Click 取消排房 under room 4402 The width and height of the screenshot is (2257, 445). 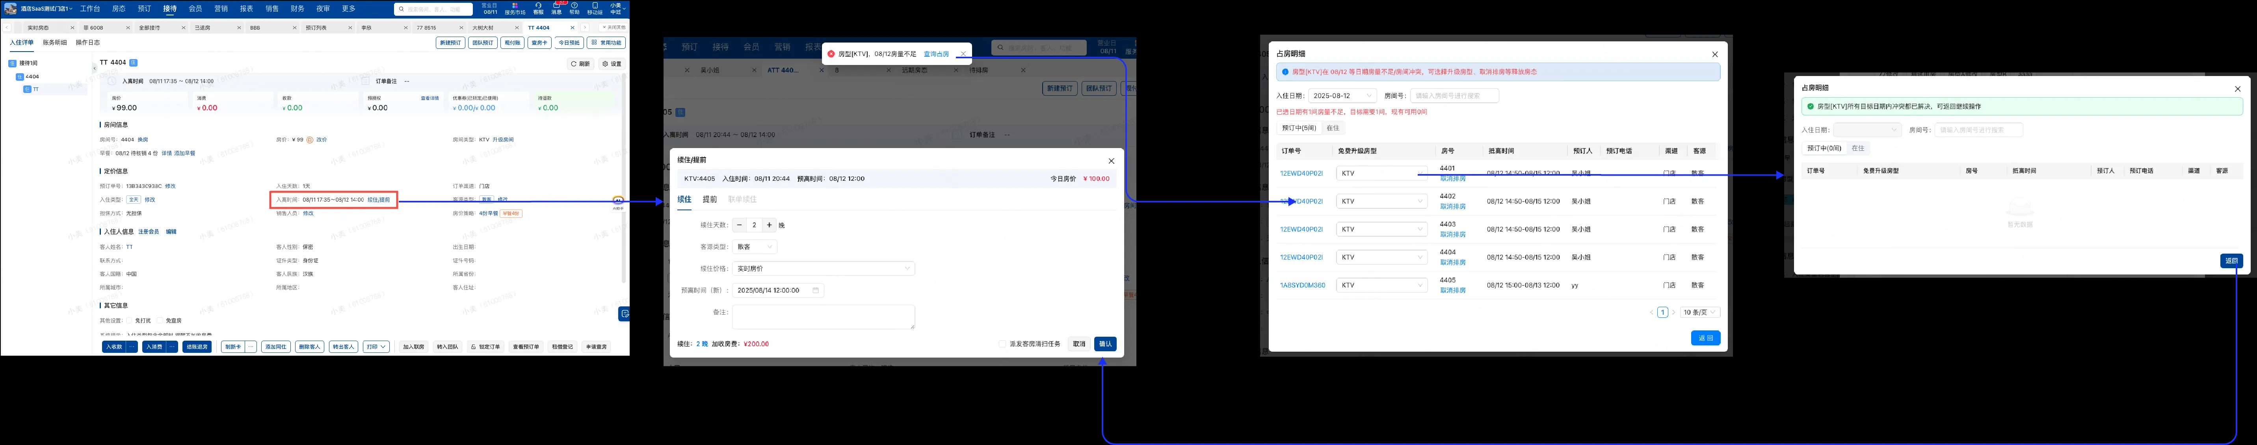tap(1453, 207)
